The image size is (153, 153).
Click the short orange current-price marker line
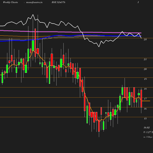146,101
